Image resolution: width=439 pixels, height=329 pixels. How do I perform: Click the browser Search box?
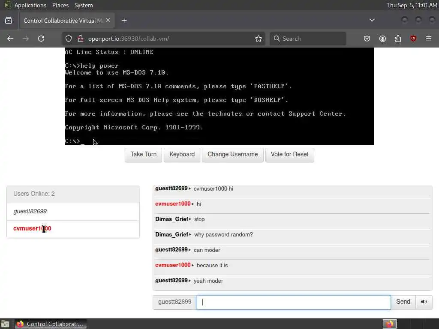coord(308,39)
